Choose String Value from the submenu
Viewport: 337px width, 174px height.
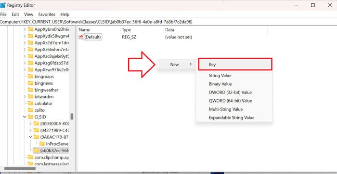pyautogui.click(x=220, y=76)
